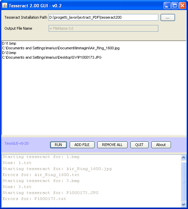Browse for Tesseract path with the ... button

pos(168,17)
